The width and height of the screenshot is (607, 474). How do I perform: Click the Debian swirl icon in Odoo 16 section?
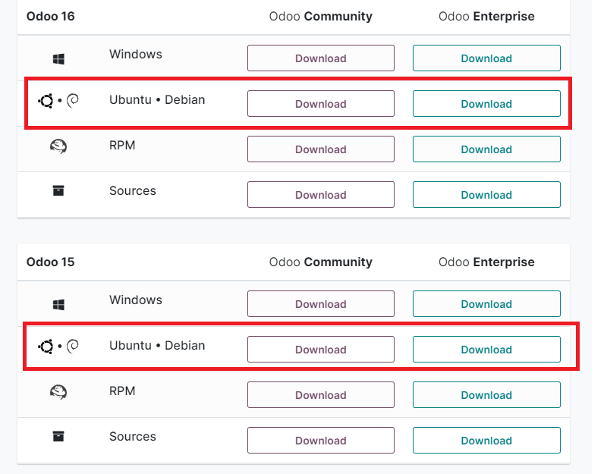click(73, 101)
